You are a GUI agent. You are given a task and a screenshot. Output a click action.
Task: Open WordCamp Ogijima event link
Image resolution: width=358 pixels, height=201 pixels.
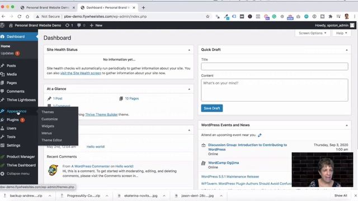pos(223,162)
